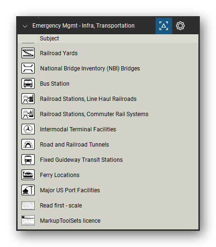Click 'Intermodal Terminal Facilities' label
The width and height of the screenshot is (216, 247).
pyautogui.click(x=78, y=129)
